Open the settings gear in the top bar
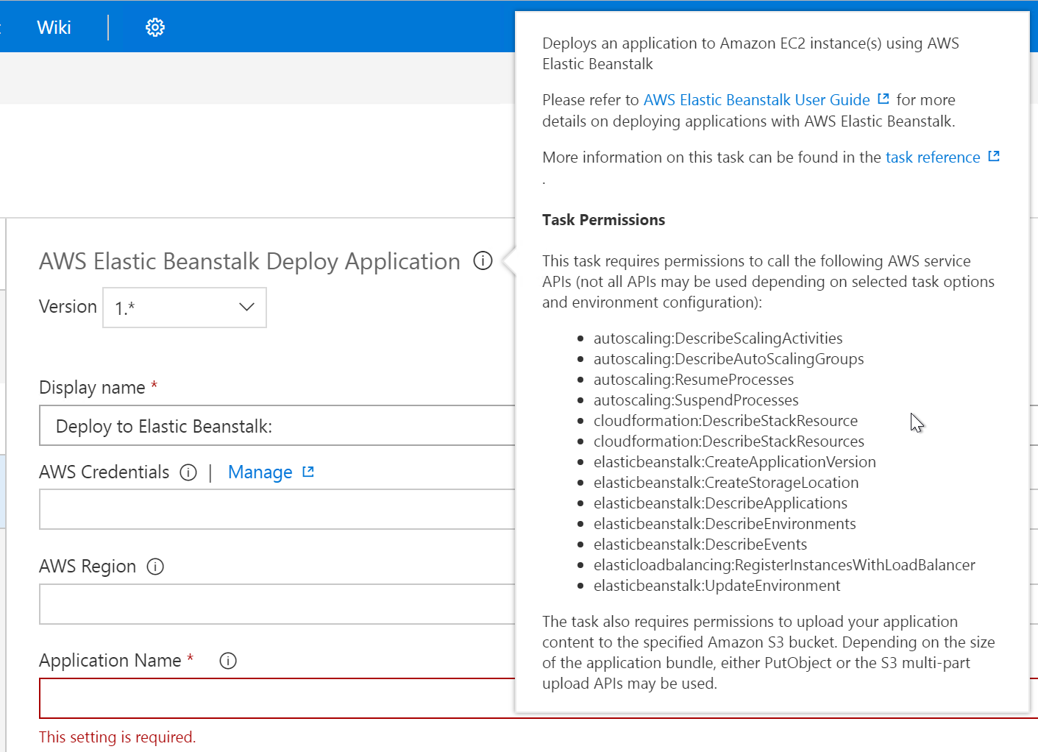The image size is (1038, 752). [154, 26]
